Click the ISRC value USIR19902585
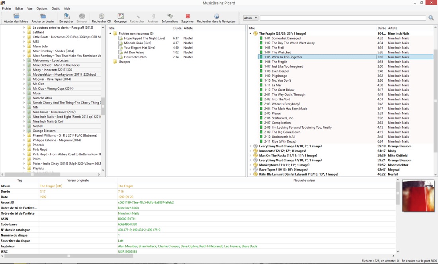 tap(127, 252)
